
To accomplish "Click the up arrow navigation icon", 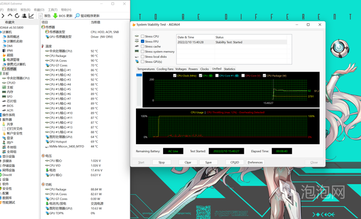I will 9,16.
